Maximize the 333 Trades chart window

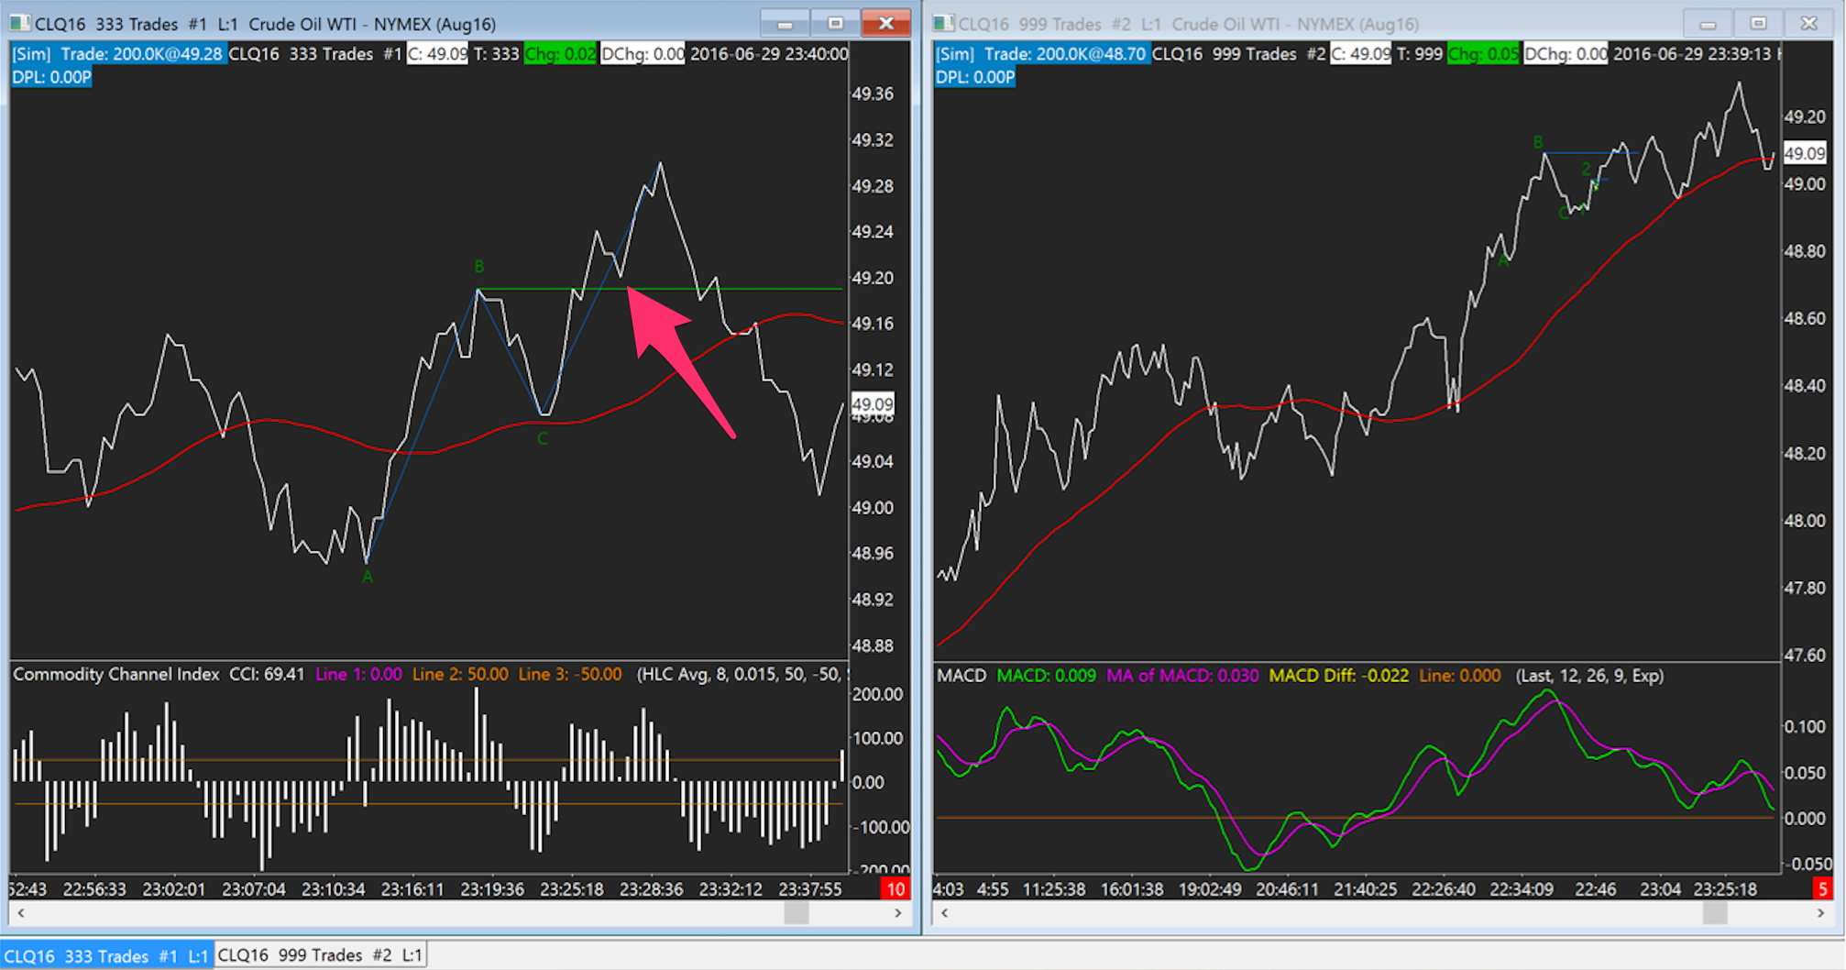click(x=835, y=24)
